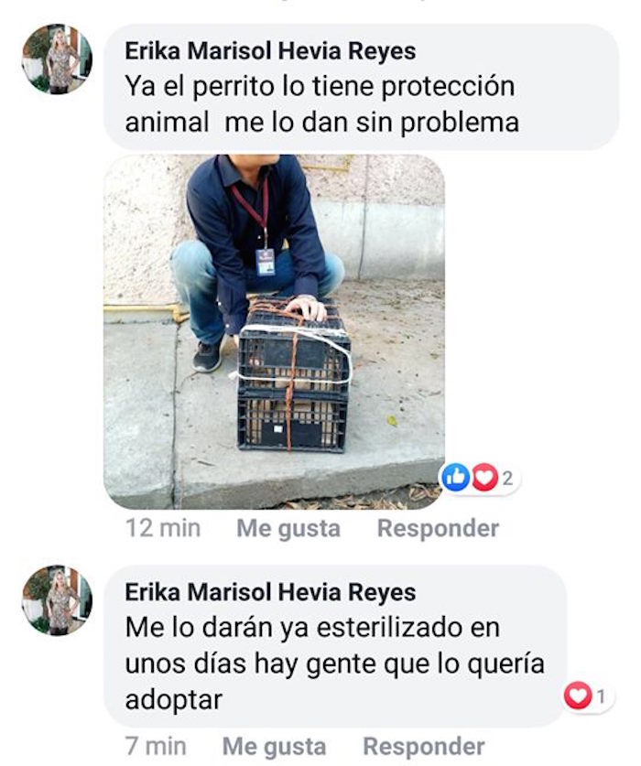Select the comment text about esterilizado adoption

(334, 664)
